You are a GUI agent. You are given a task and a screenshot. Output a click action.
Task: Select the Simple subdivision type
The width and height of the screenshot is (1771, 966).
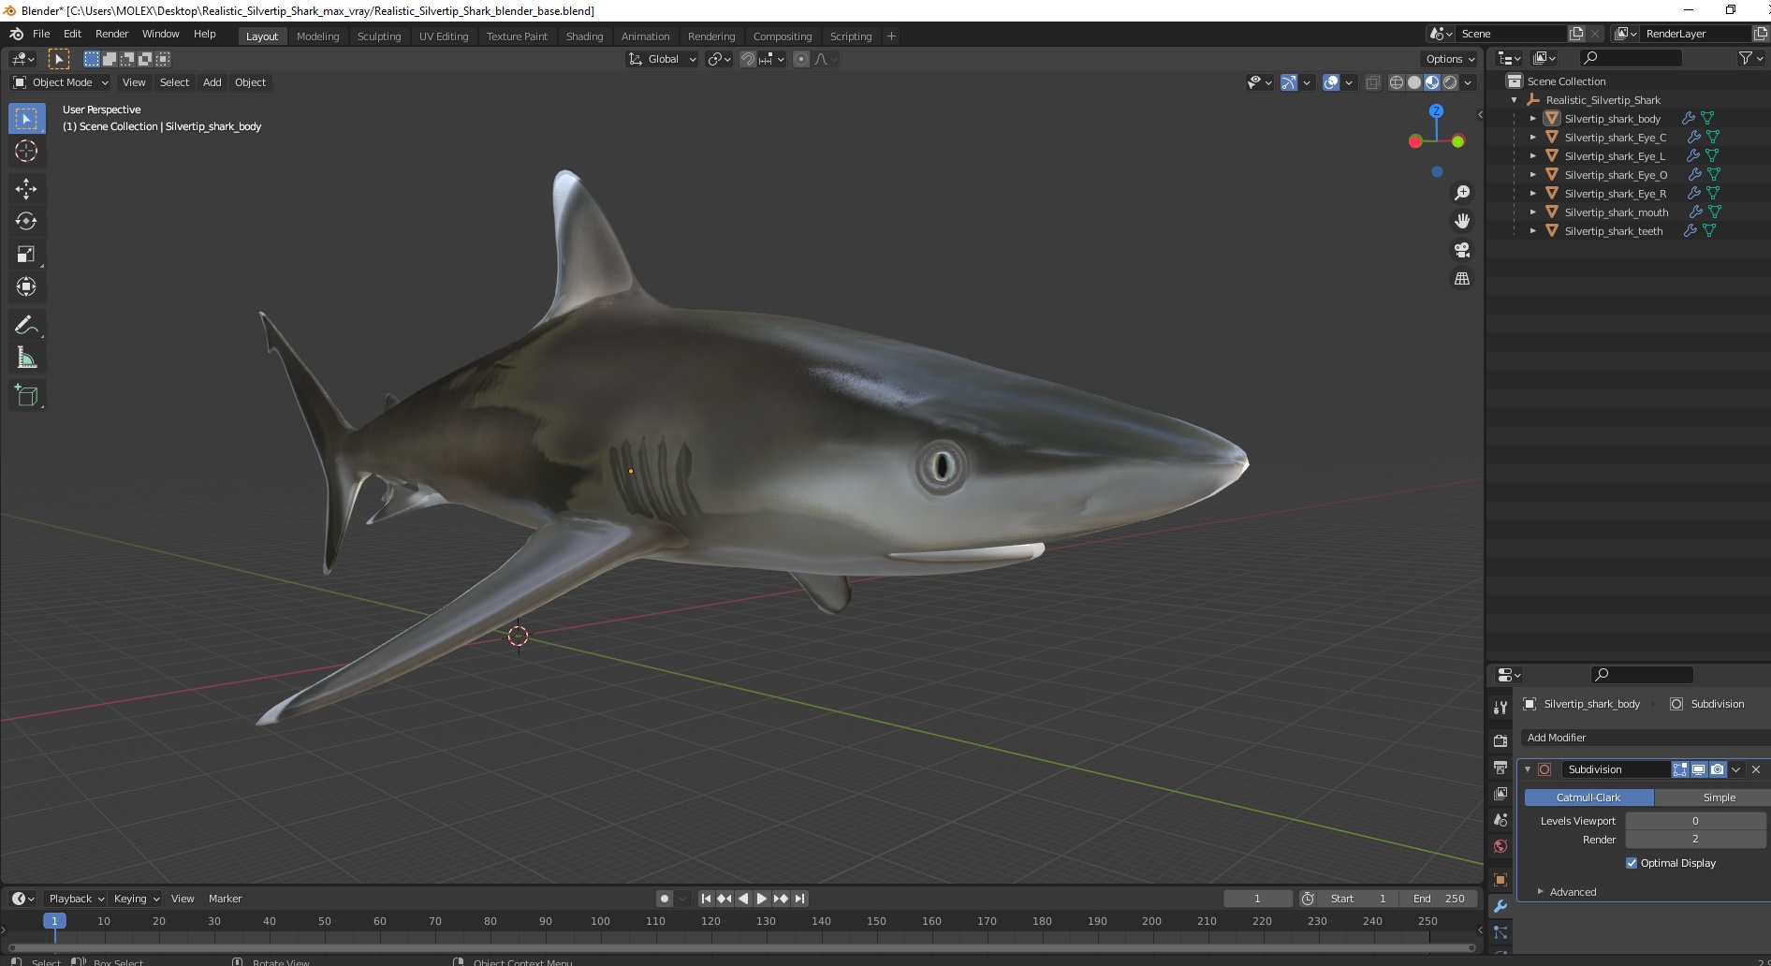click(x=1713, y=798)
